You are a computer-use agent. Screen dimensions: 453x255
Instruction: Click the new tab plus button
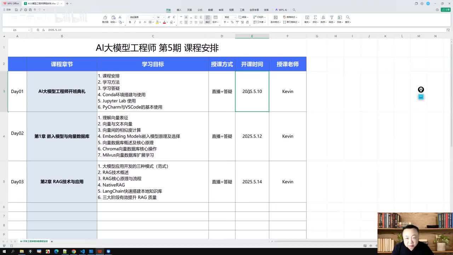(67, 4)
